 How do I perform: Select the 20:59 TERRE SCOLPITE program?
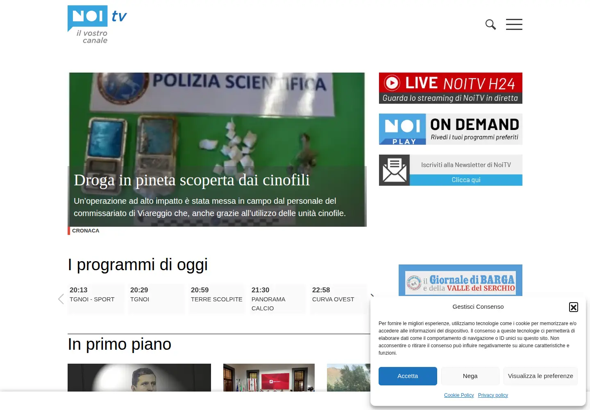(x=217, y=299)
